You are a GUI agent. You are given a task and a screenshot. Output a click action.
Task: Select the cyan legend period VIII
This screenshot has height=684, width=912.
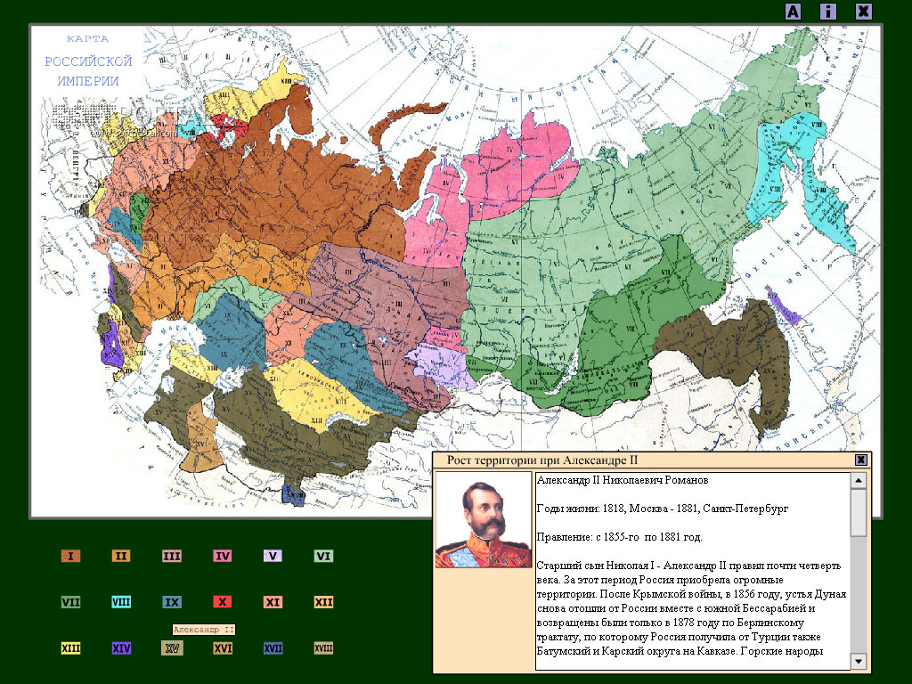pyautogui.click(x=121, y=602)
